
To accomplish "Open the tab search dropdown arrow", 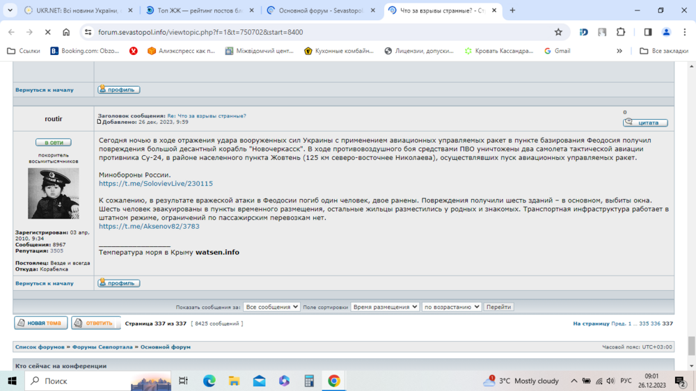I will pos(10,10).
